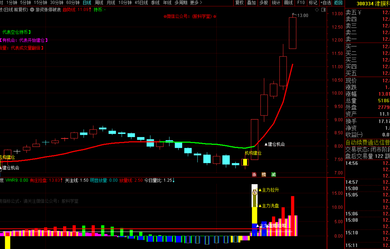Image resolution: width=390 pixels, height=249 pixels.
Task: Switch to the 30分钟 period
Action: [x=57, y=3]
